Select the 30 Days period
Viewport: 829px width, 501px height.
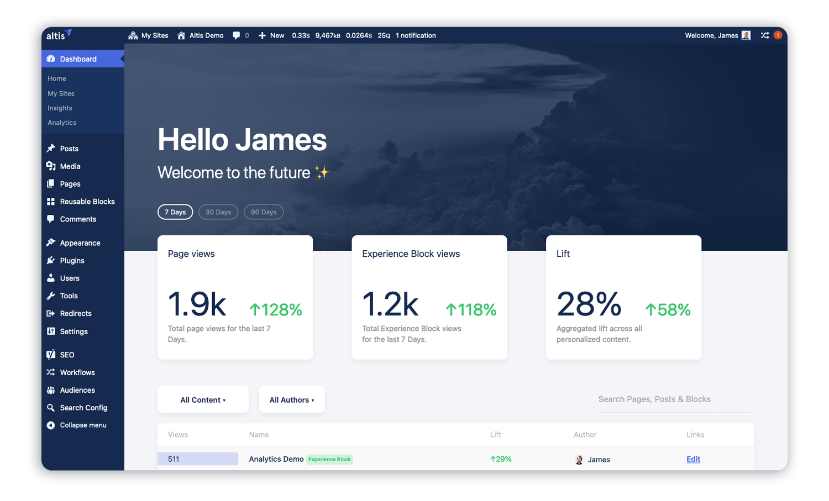(x=218, y=212)
